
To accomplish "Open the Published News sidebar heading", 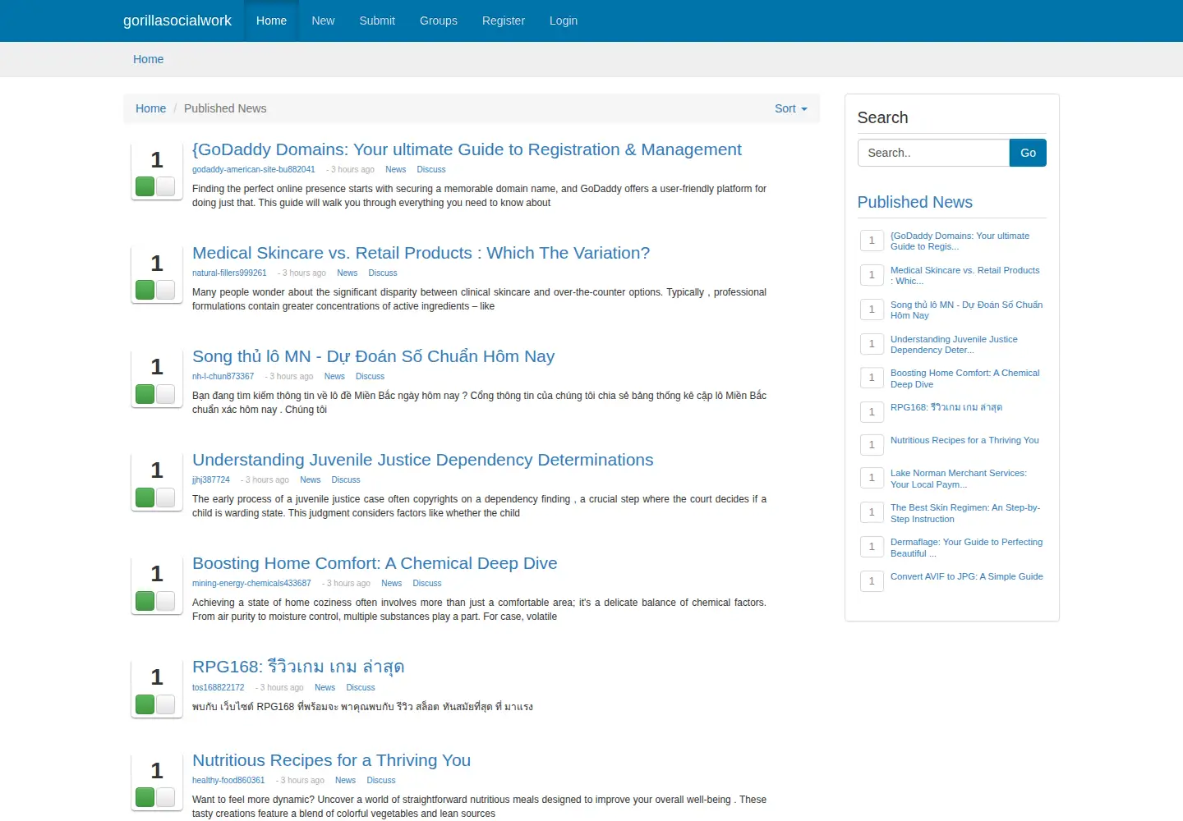I will point(914,202).
